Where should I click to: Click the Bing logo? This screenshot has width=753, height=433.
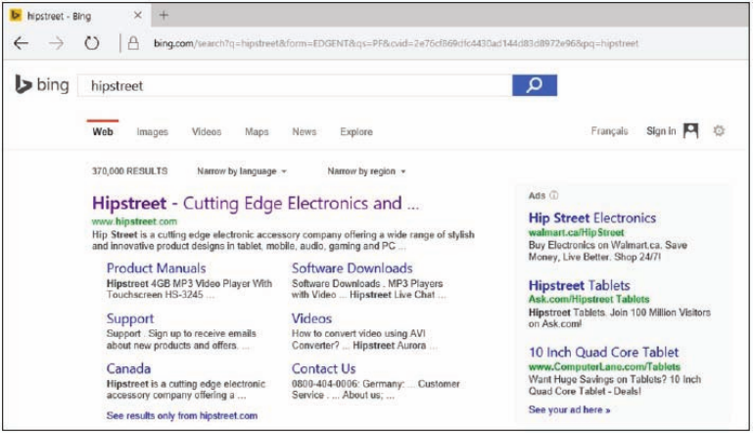[42, 85]
